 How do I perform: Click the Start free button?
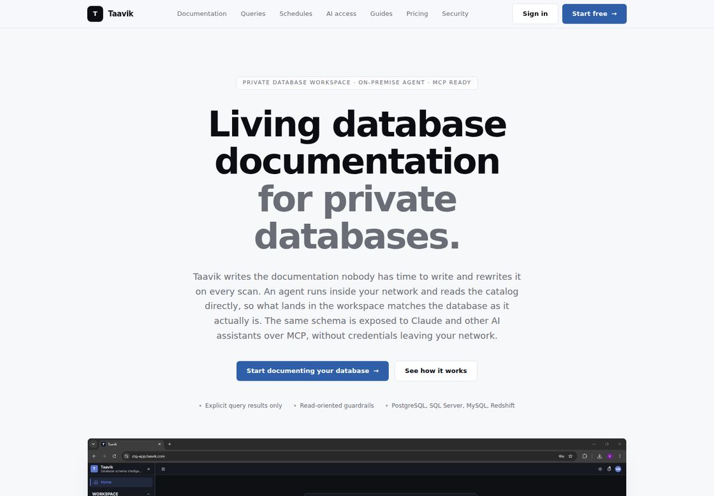tap(594, 13)
